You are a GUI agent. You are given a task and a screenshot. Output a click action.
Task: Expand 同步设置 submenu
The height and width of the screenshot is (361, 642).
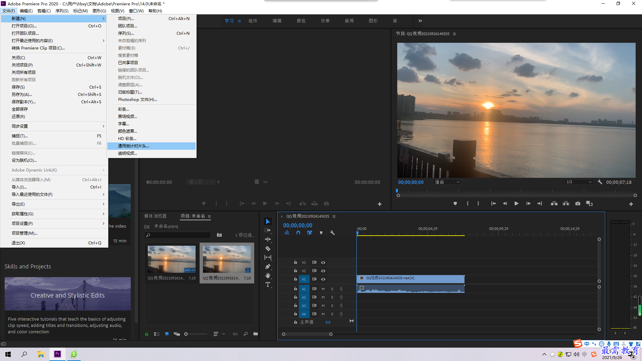[54, 126]
